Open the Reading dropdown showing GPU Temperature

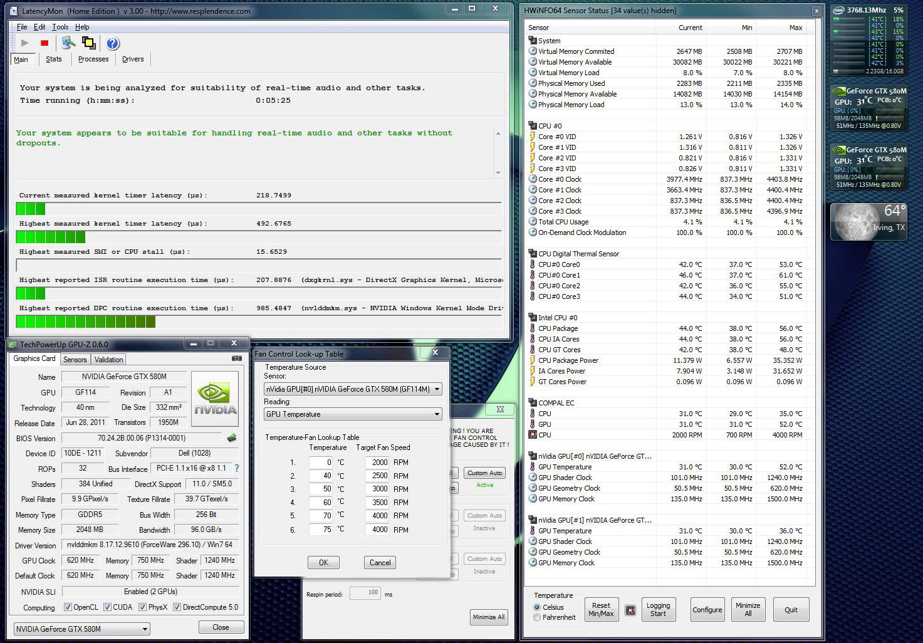[353, 414]
